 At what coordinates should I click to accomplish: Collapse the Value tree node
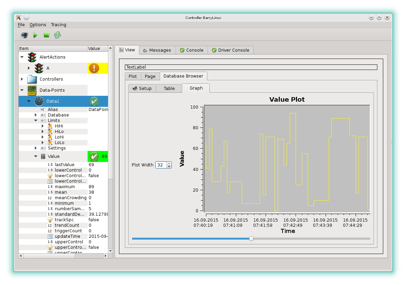point(36,156)
